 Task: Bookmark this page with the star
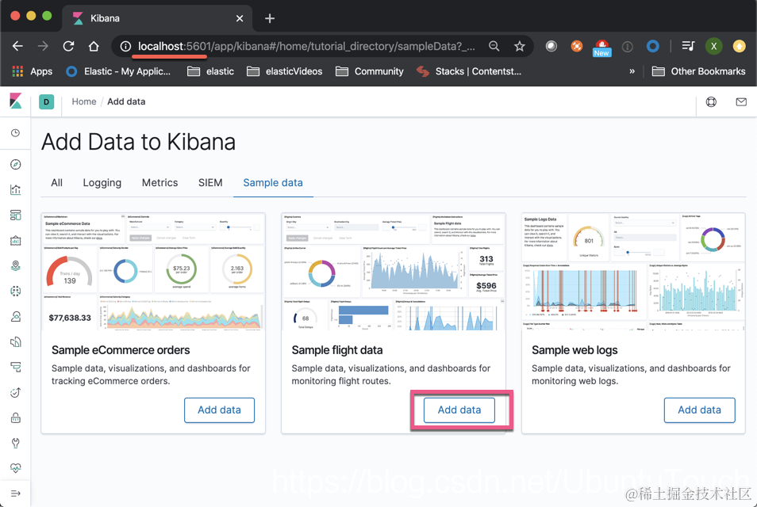[x=520, y=46]
